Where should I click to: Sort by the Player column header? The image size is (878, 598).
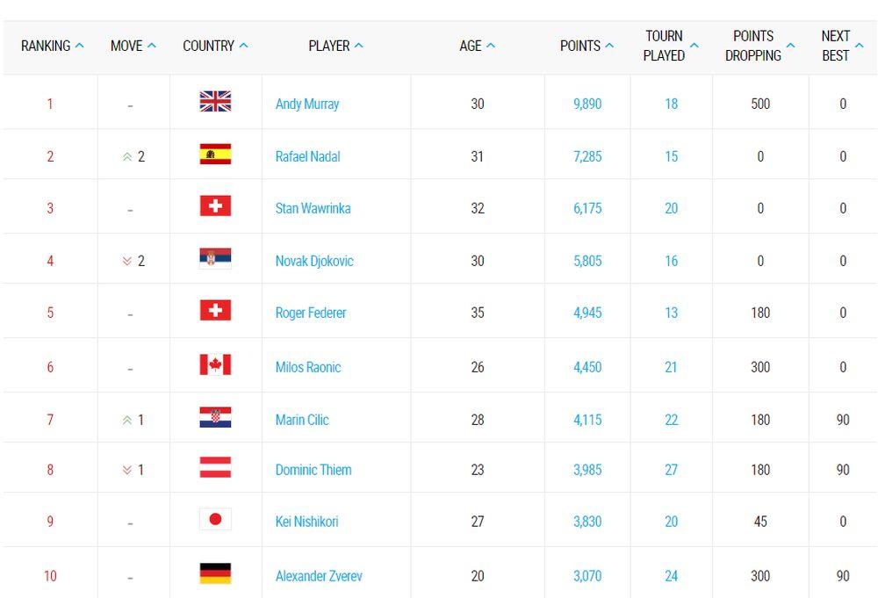pyautogui.click(x=335, y=46)
